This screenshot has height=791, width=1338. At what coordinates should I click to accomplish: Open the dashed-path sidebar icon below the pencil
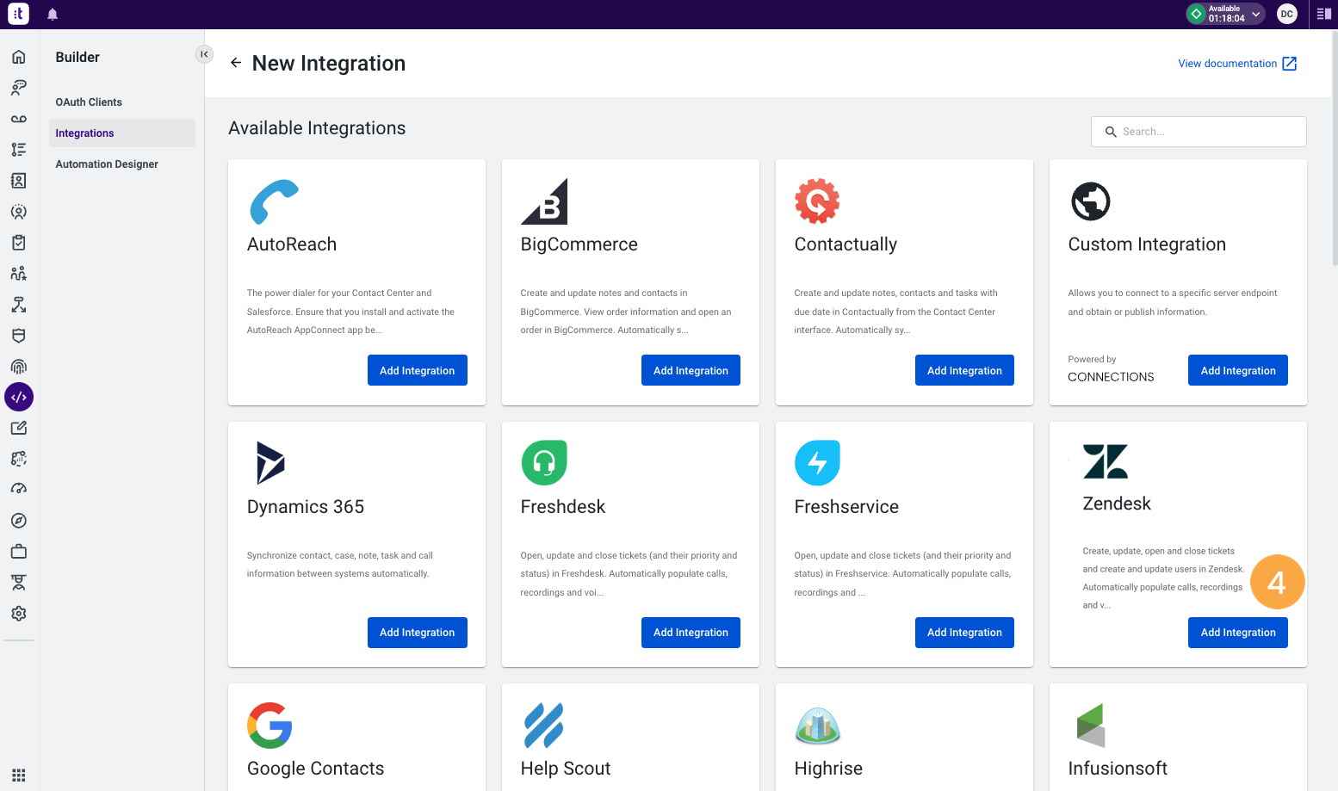[x=19, y=459]
